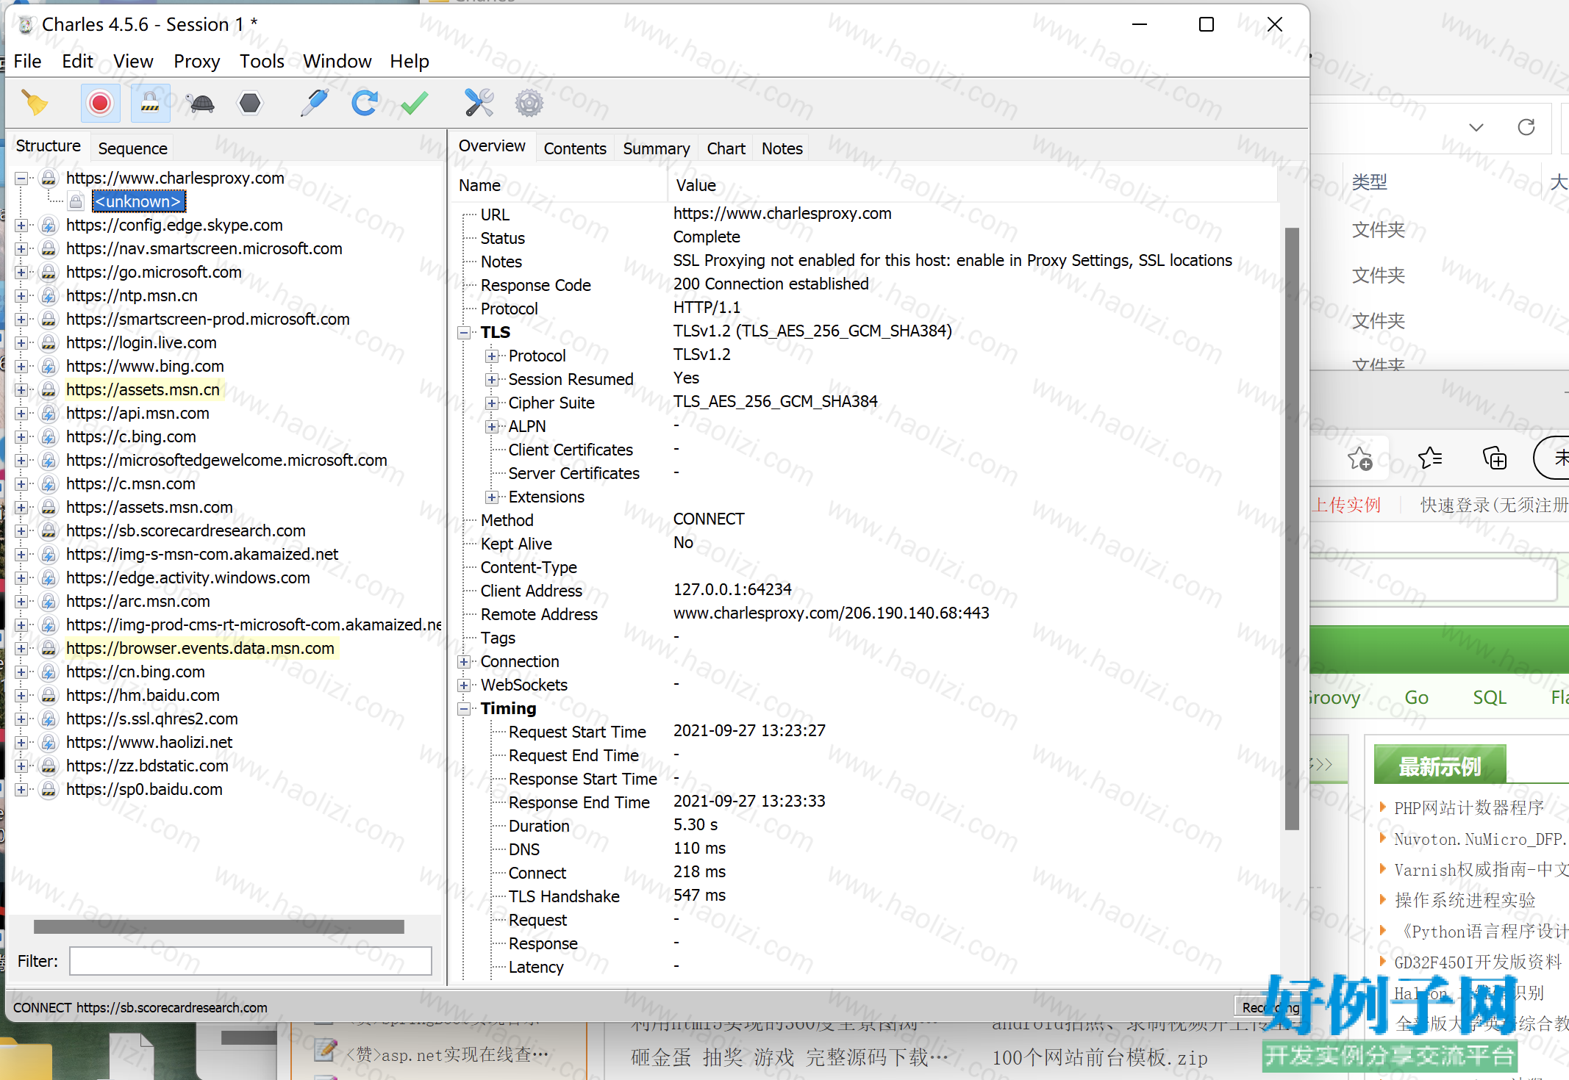Click browser refresh icon in background window
The image size is (1569, 1080).
1526,127
